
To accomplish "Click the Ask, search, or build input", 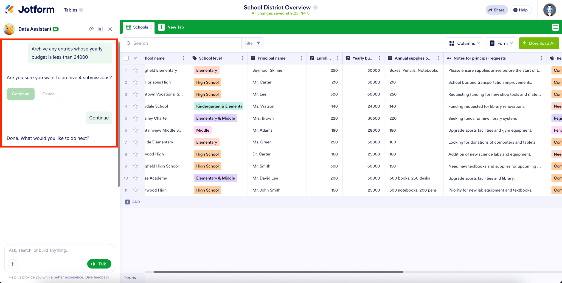I will tap(60, 250).
